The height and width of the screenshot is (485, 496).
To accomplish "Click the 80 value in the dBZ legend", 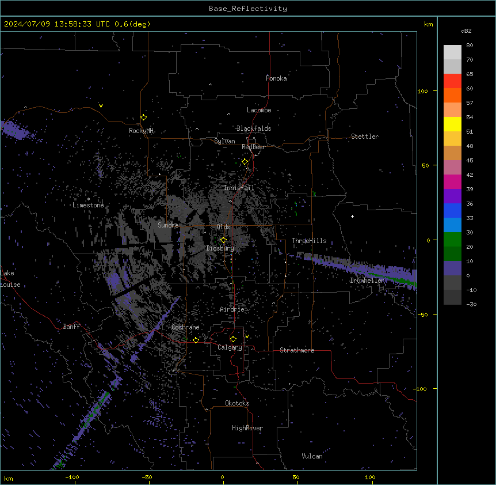I will 470,46.
